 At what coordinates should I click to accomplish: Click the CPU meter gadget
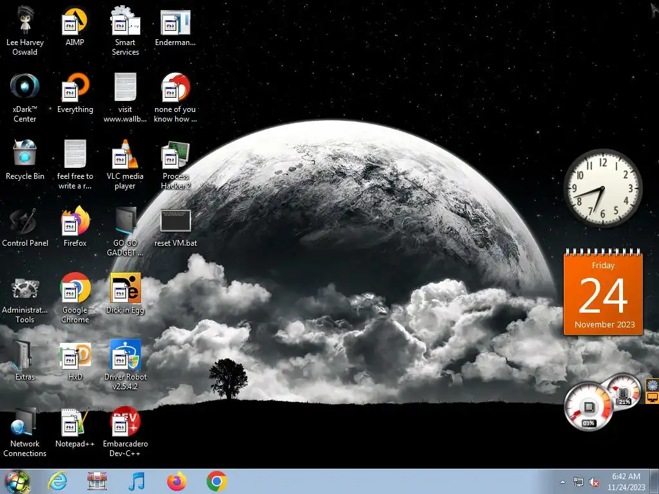tap(588, 407)
